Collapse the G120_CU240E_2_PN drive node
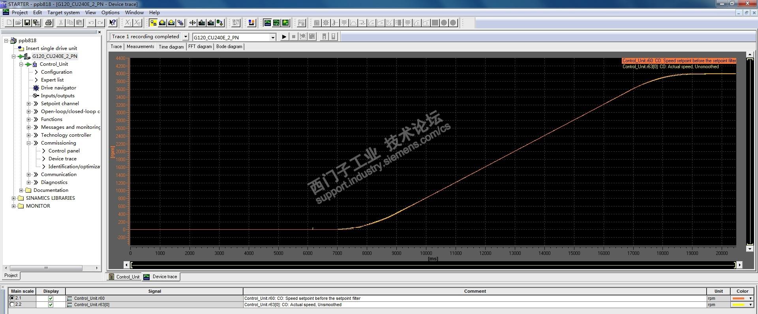The width and height of the screenshot is (758, 314). [14, 56]
